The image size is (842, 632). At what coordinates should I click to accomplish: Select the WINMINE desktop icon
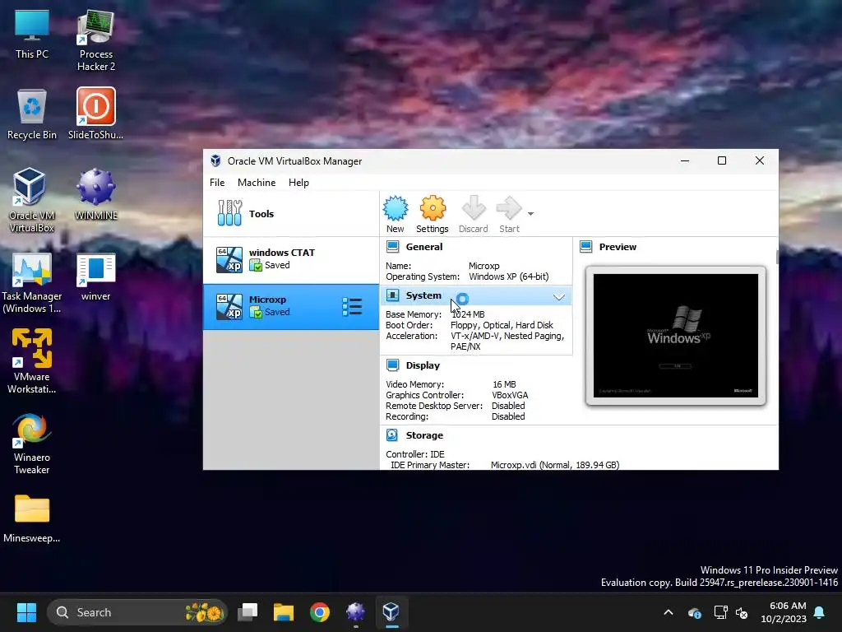pyautogui.click(x=96, y=194)
